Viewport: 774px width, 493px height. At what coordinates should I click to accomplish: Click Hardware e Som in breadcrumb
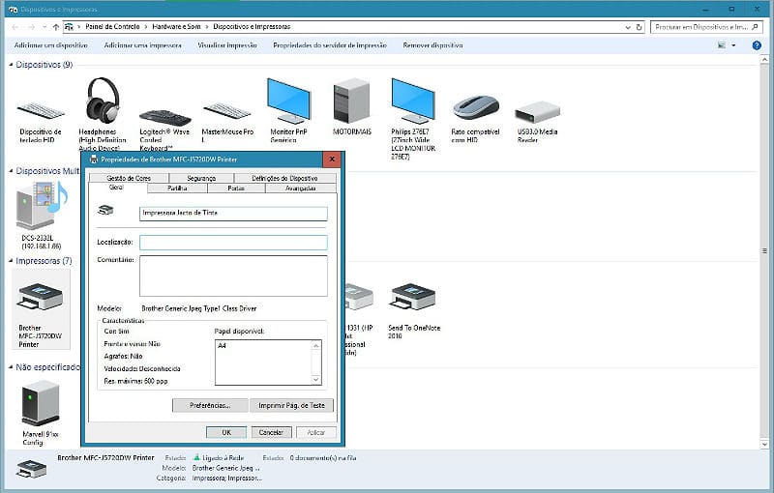coord(176,27)
